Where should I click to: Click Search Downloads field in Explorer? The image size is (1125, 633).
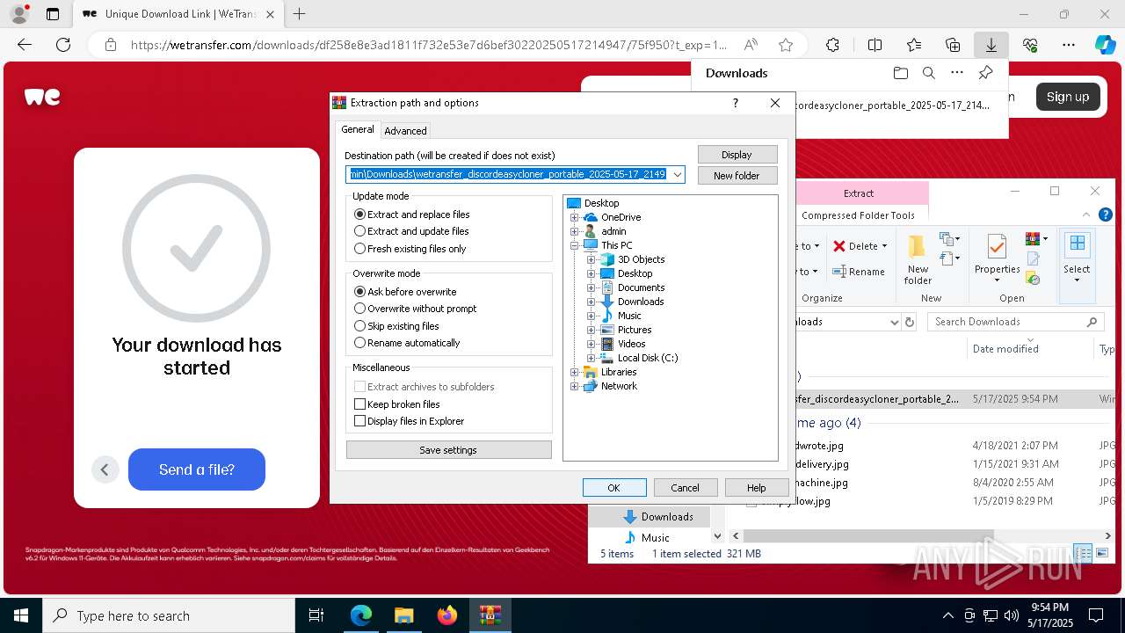tap(1016, 322)
